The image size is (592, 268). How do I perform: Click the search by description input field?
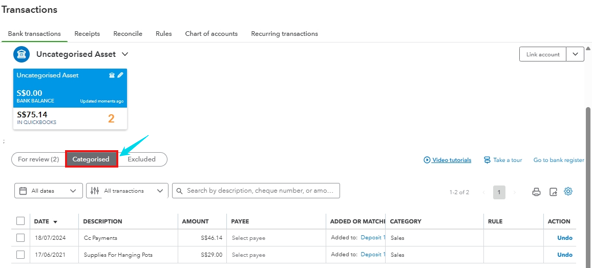point(256,191)
